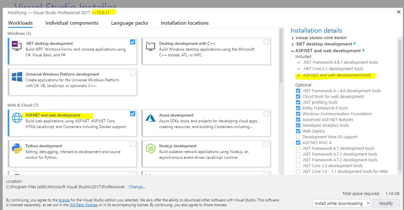Image resolution: width=404 pixels, height=210 pixels.
Task: Close the Modifying dialog with the X
Action: coord(399,12)
